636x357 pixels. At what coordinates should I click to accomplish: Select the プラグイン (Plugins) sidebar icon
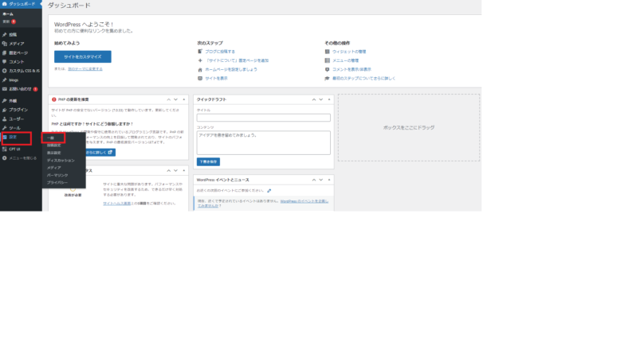coord(5,110)
